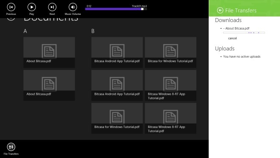Open the bottom-row Bitcasa Windows 8-RT App Tutorial.pdf tile
Image resolution: width=280 pixels, height=158 pixels.
click(171, 118)
